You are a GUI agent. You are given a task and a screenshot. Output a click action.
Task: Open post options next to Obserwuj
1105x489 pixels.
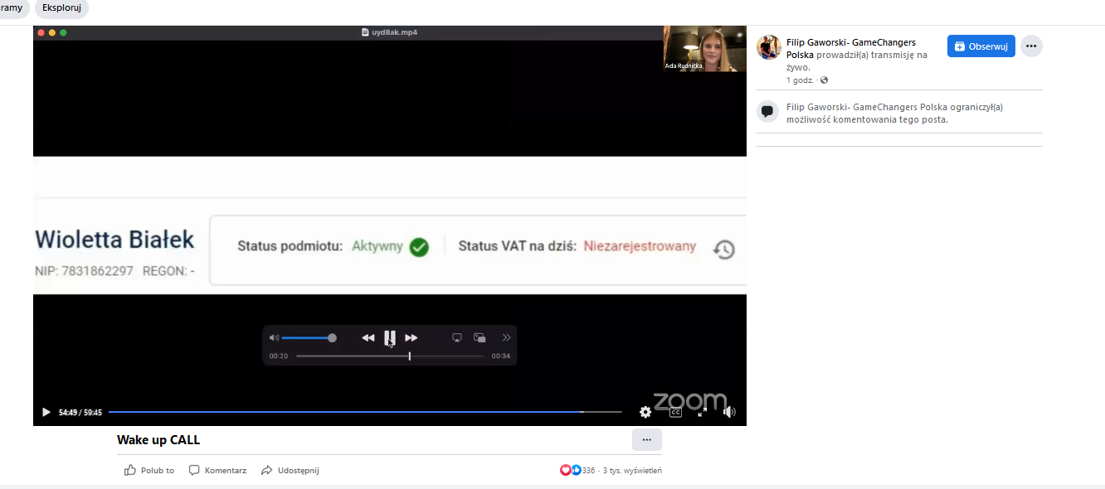point(1031,46)
